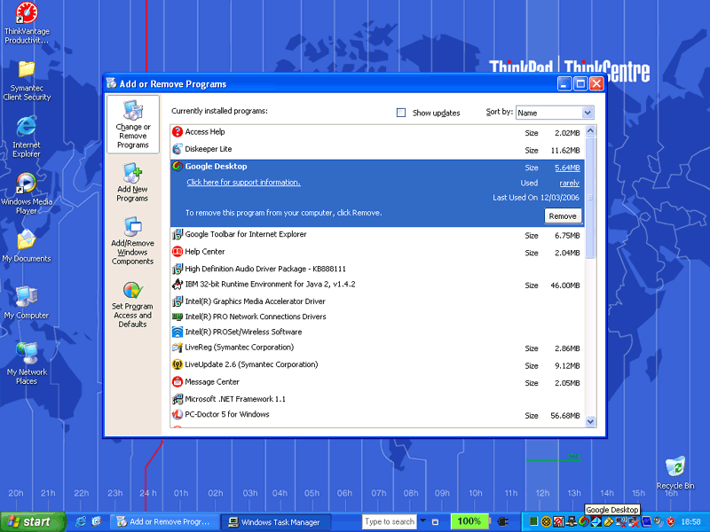Click the power plug icon in taskbar

tap(502, 521)
